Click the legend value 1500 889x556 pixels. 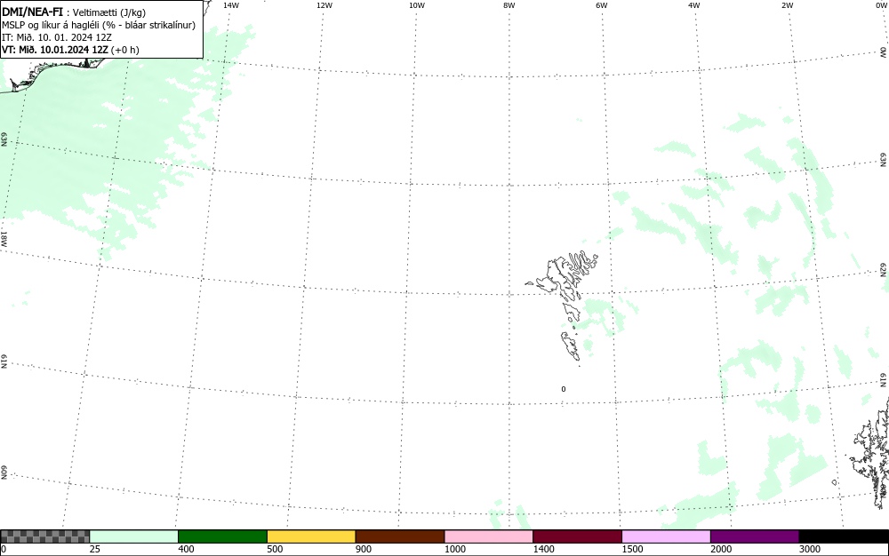(632, 549)
